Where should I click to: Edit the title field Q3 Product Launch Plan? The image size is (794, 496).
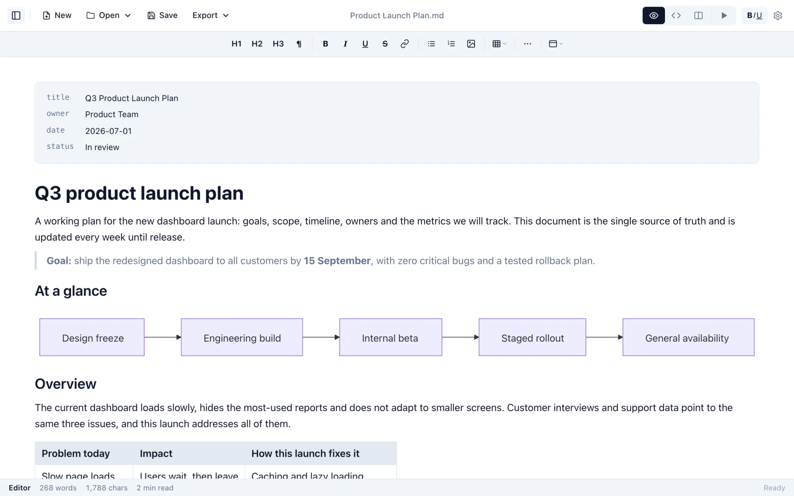(x=131, y=98)
